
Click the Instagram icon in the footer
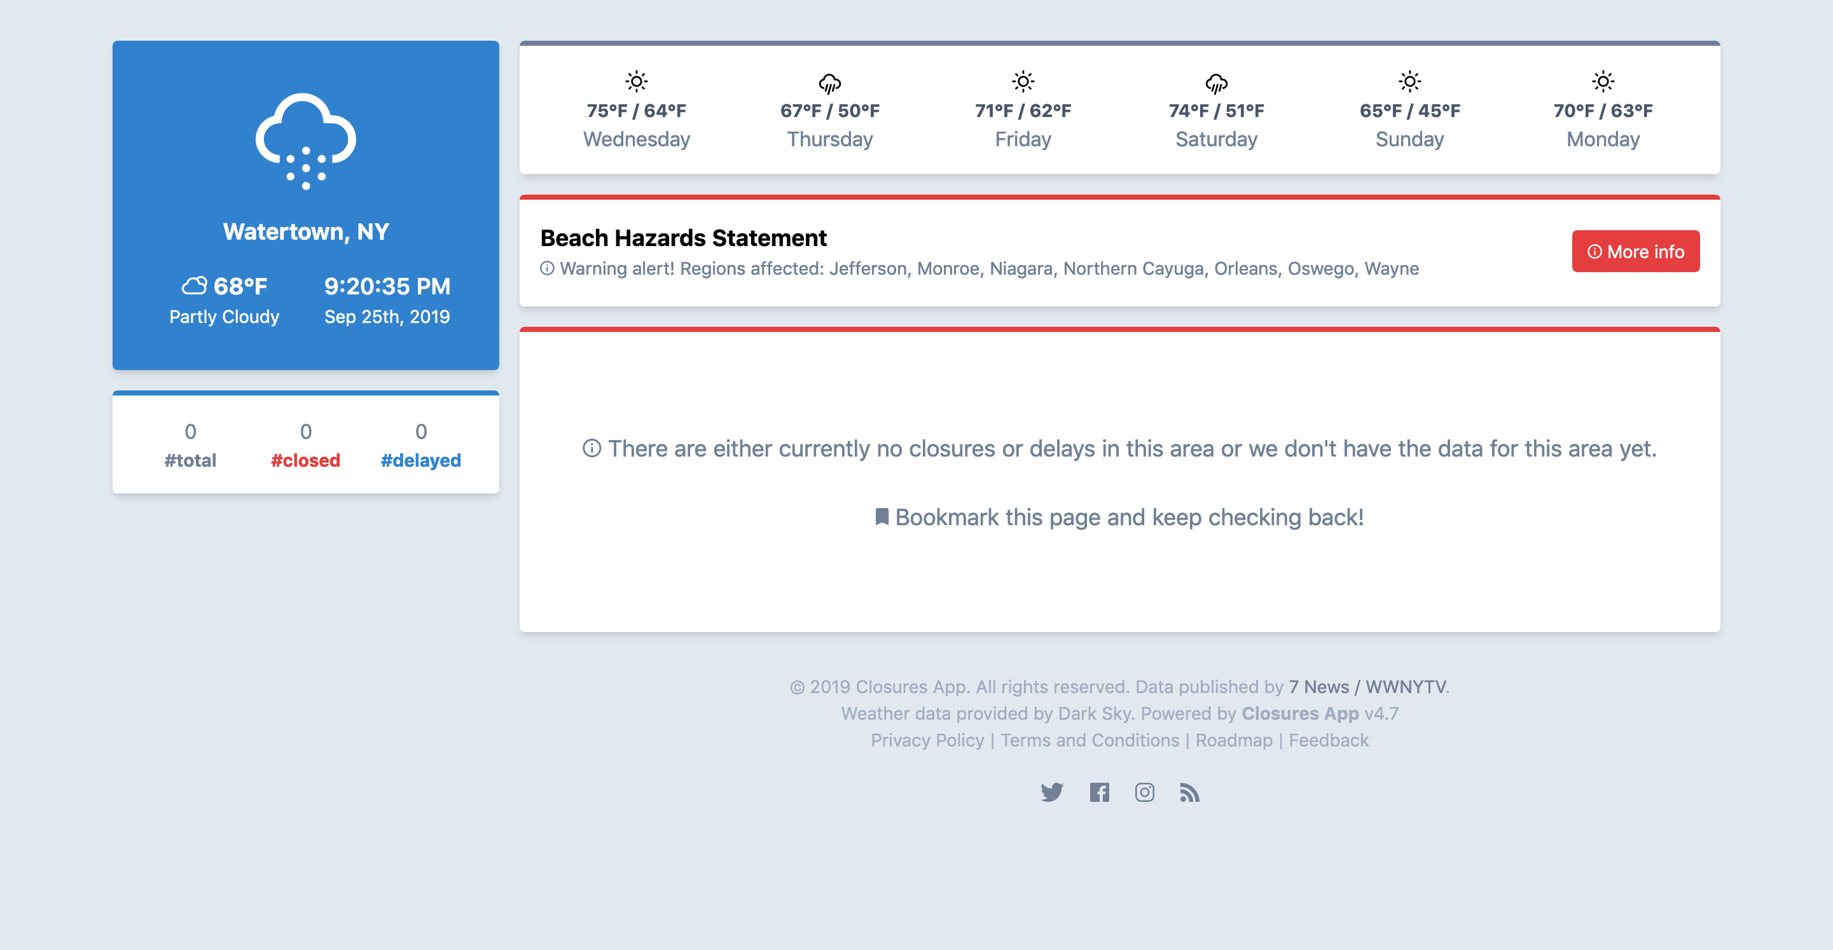[x=1145, y=792]
